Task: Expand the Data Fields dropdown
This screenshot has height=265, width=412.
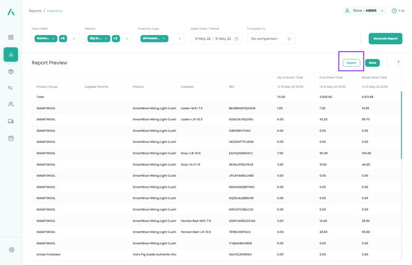Action: pos(74,39)
